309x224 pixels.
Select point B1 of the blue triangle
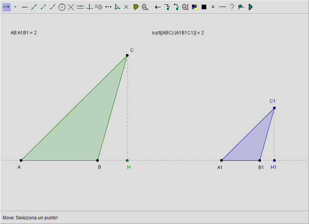[x=260, y=160]
